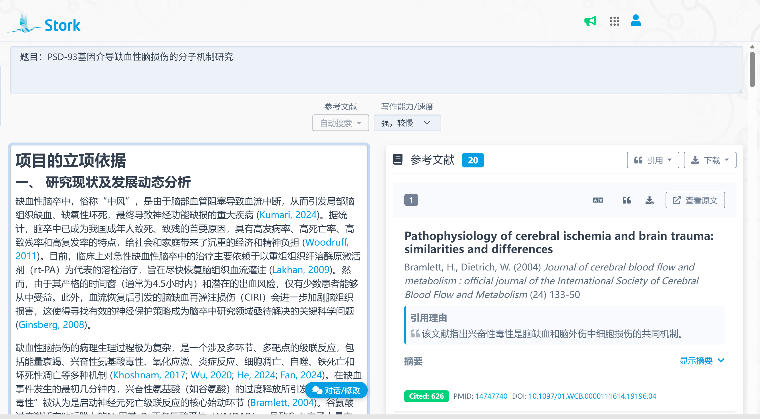760x419 pixels.
Task: Click the Stork logo
Action: point(45,23)
